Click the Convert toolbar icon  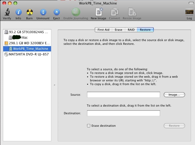tap(114, 12)
